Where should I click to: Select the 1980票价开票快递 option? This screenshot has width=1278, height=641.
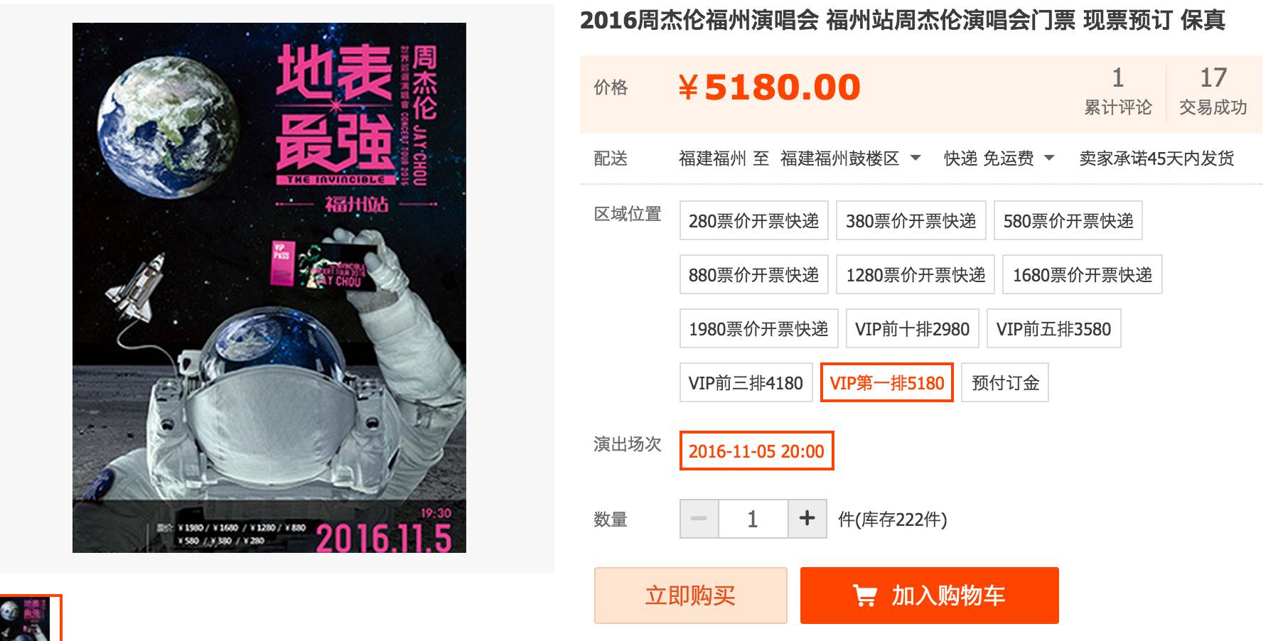[x=758, y=329]
